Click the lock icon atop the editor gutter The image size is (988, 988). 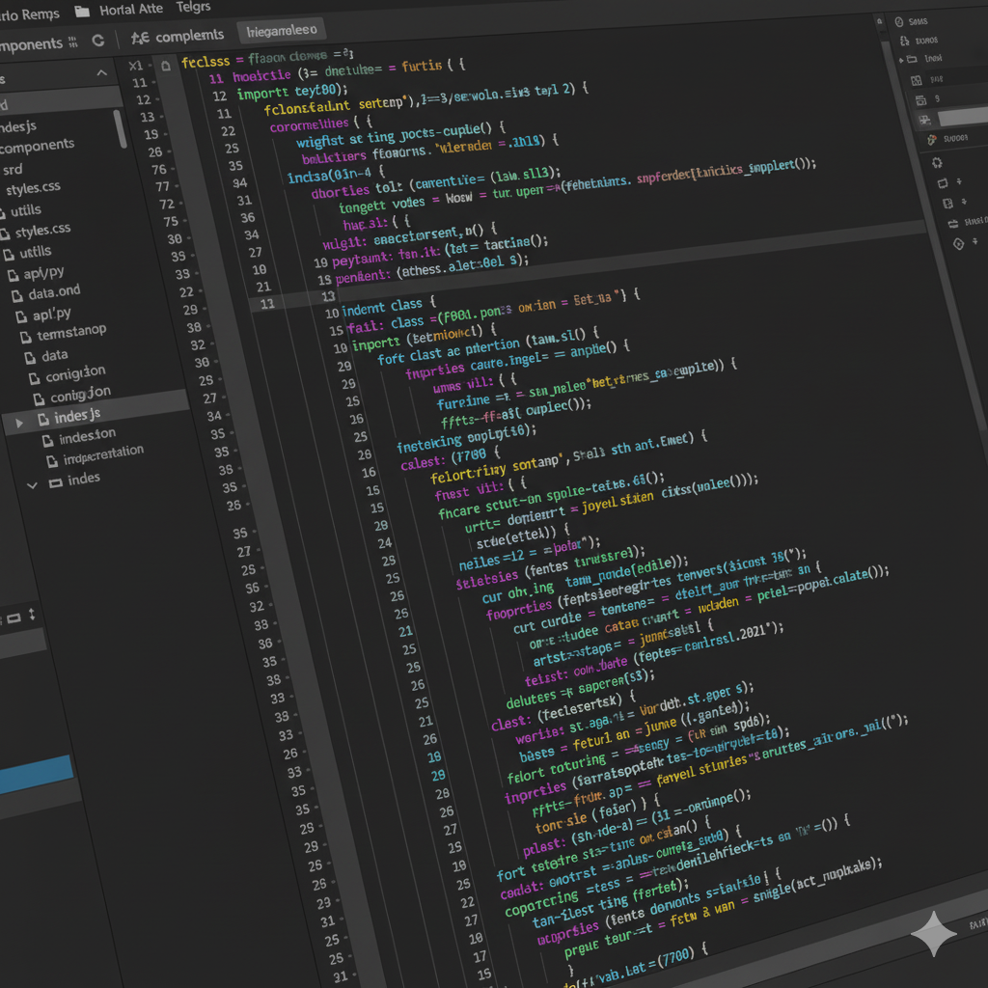pos(162,66)
